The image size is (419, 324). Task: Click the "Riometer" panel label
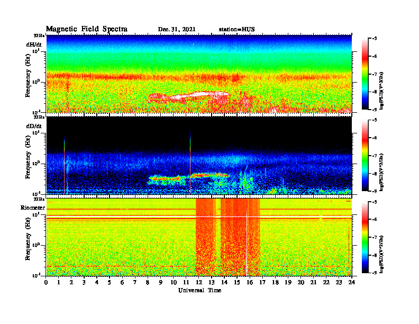click(33, 208)
